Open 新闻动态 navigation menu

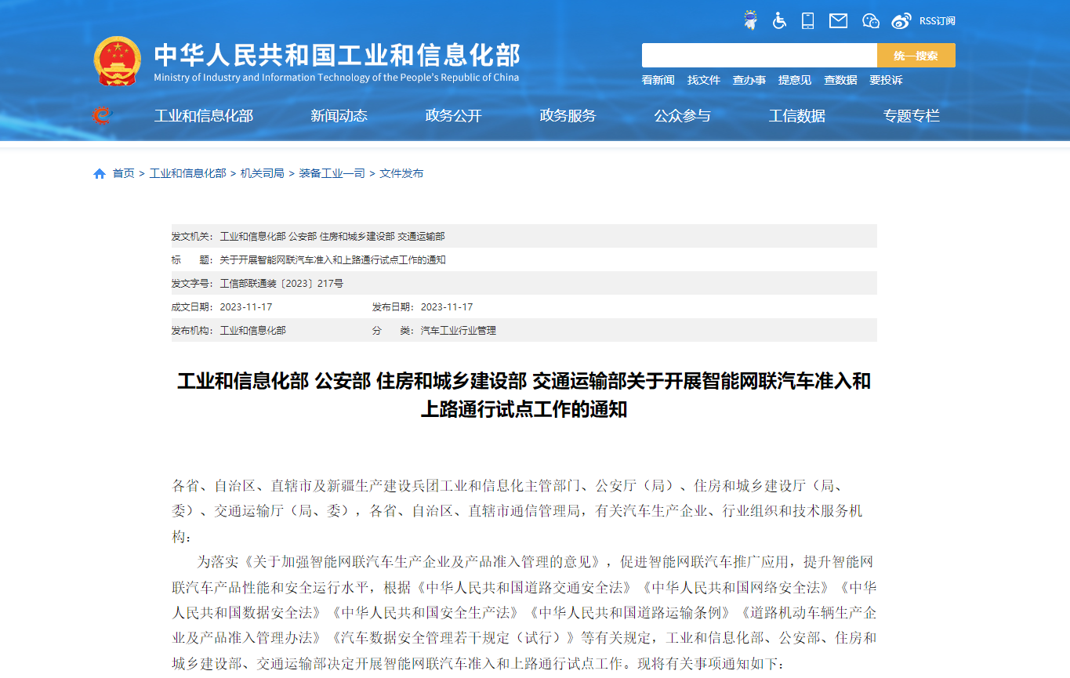tap(339, 116)
